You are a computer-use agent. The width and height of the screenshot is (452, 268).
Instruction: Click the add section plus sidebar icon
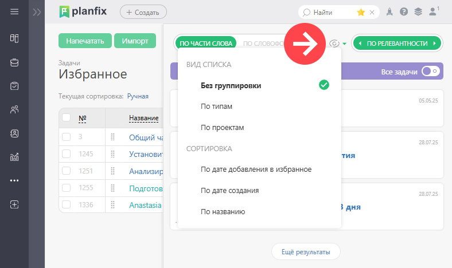coord(14,204)
